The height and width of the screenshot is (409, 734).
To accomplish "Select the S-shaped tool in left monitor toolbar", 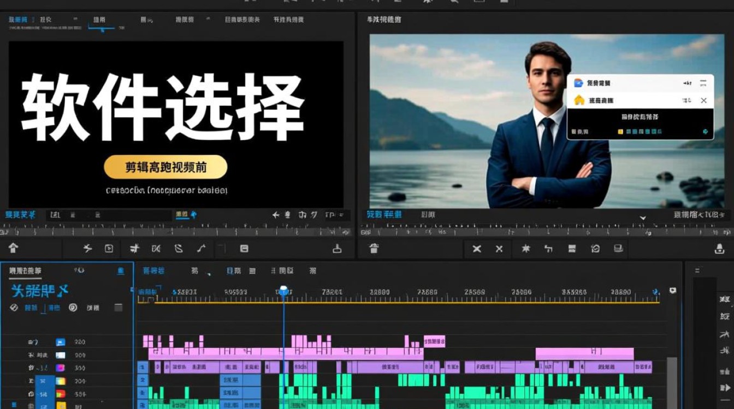I will point(179,249).
